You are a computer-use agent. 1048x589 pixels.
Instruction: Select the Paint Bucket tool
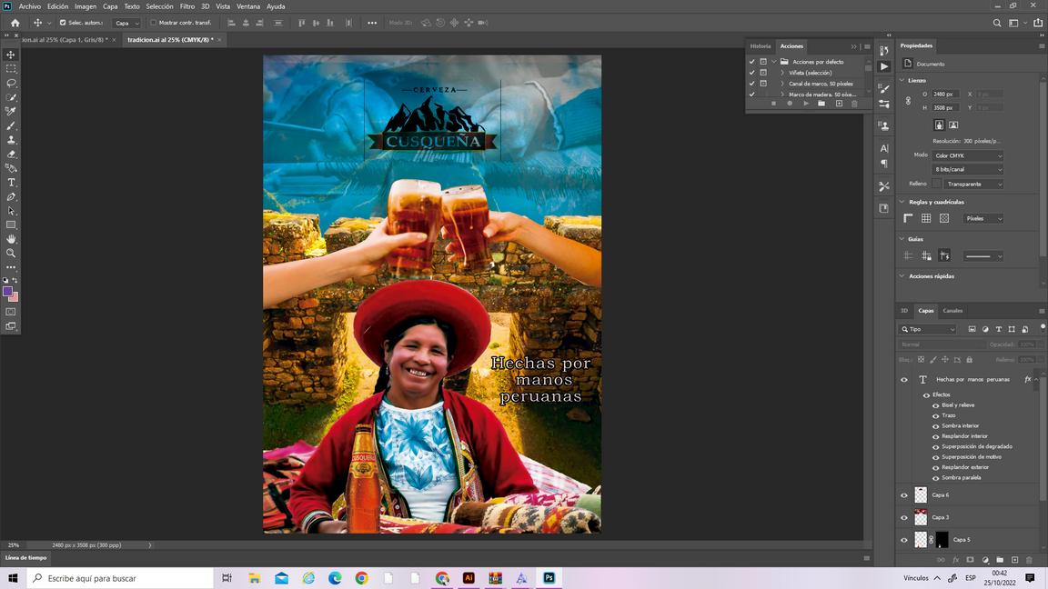(x=11, y=168)
